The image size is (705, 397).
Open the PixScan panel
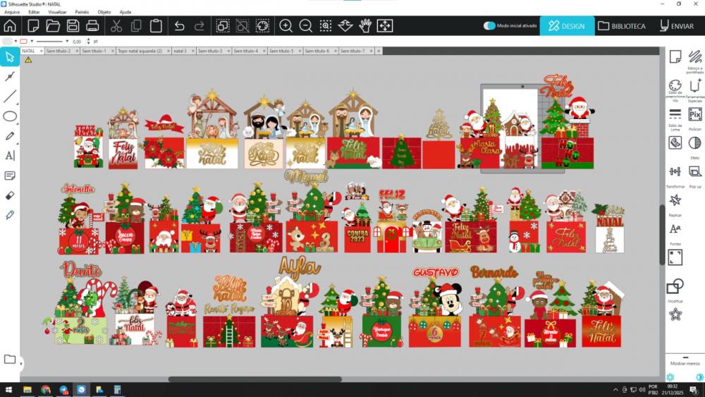tap(694, 116)
